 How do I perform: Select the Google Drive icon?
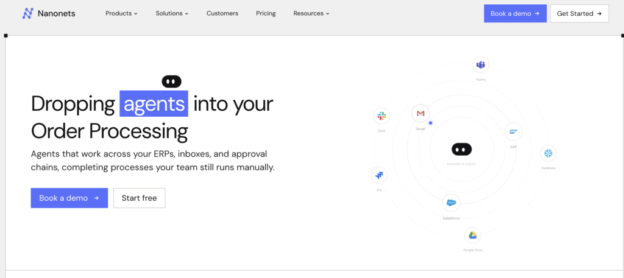click(x=473, y=235)
